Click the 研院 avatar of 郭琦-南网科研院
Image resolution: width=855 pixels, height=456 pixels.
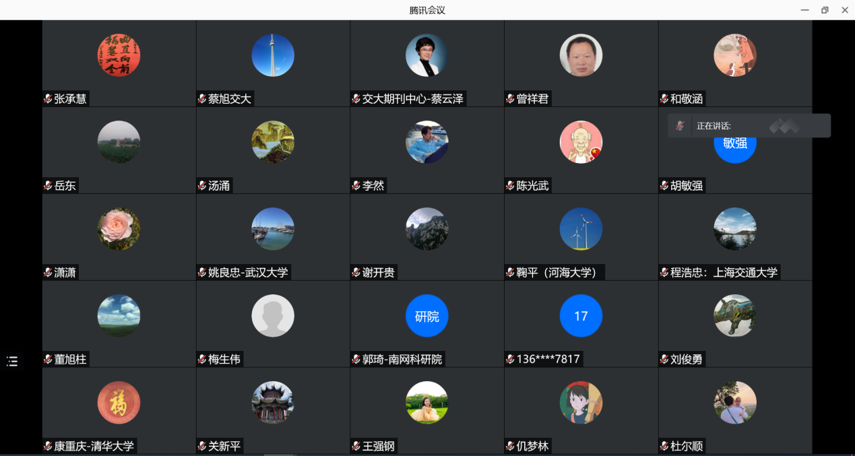tap(426, 315)
